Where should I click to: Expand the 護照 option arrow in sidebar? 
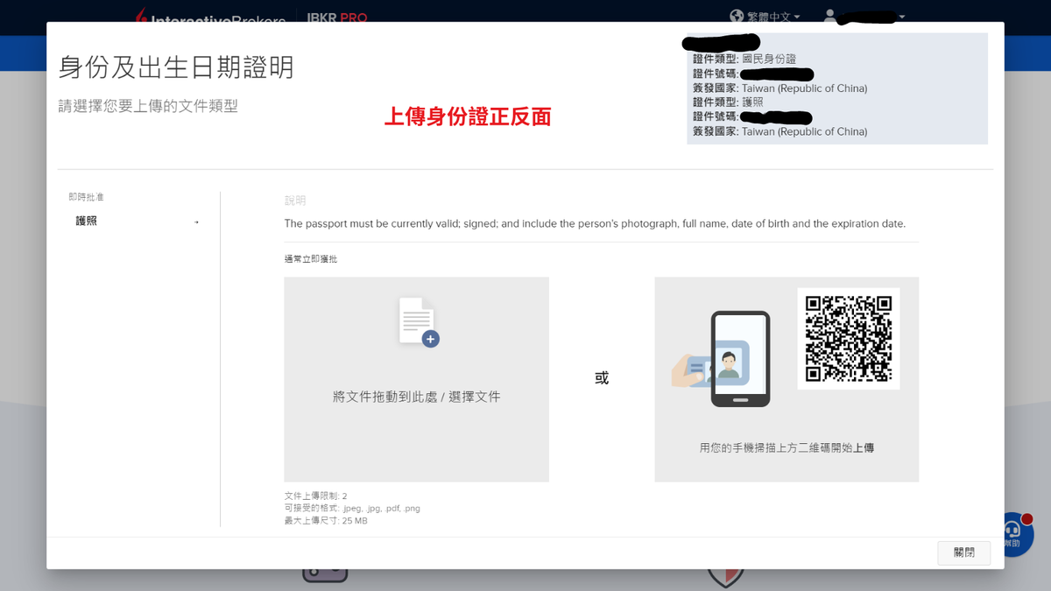196,222
